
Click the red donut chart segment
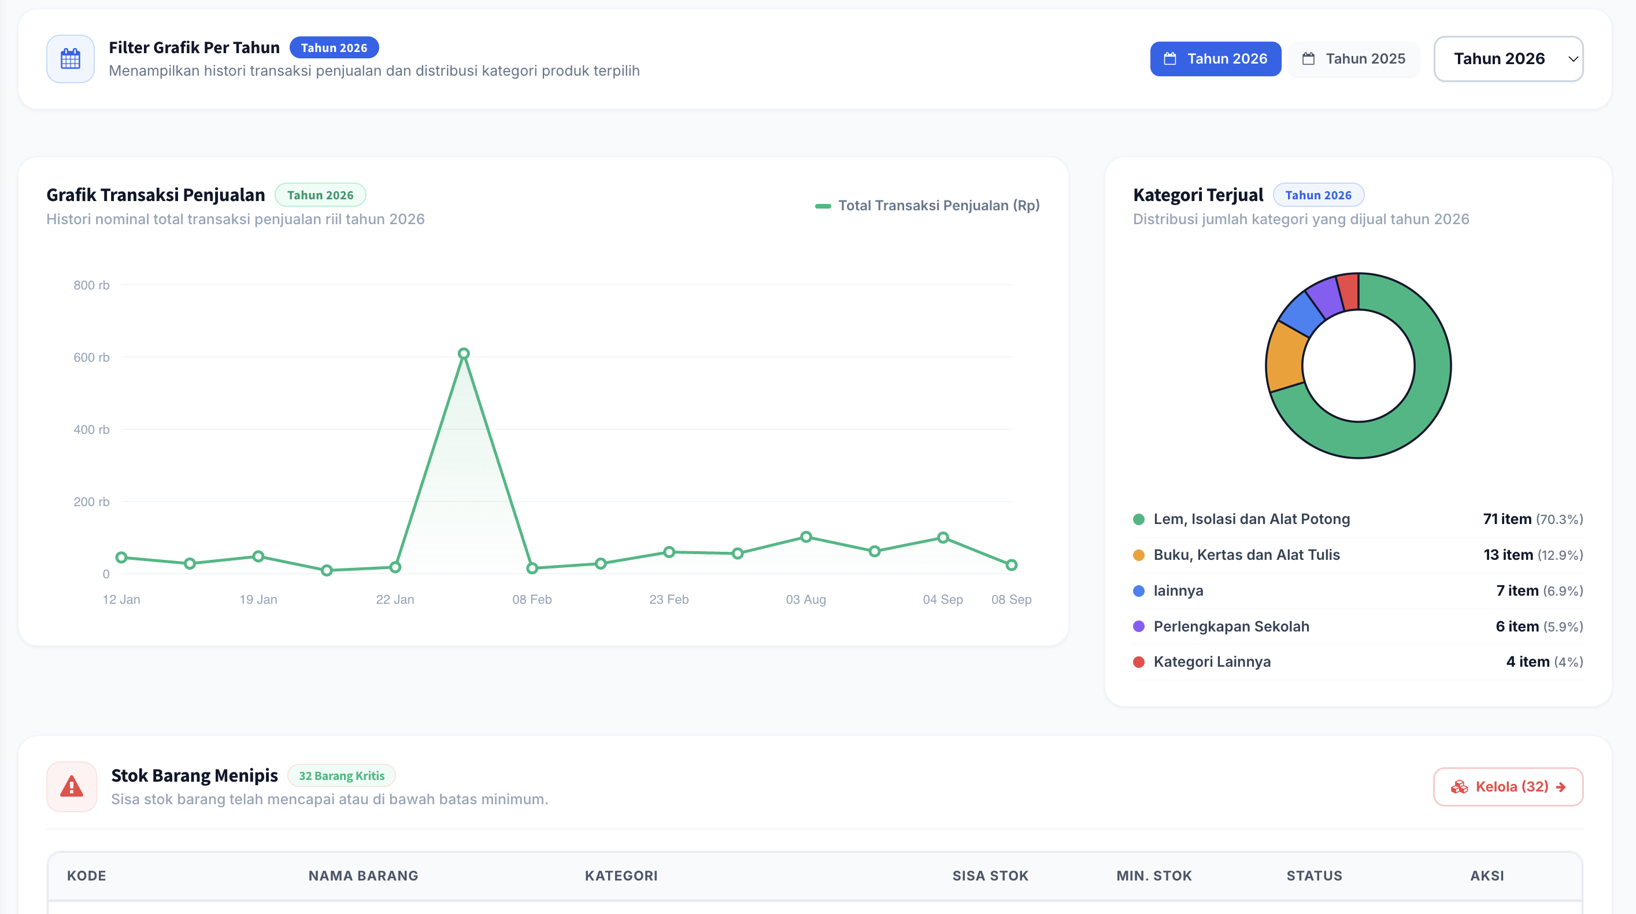[1349, 291]
